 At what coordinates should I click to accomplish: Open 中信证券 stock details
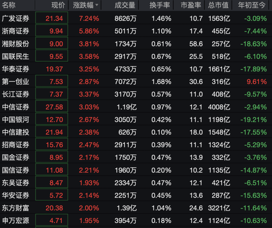[16, 107]
